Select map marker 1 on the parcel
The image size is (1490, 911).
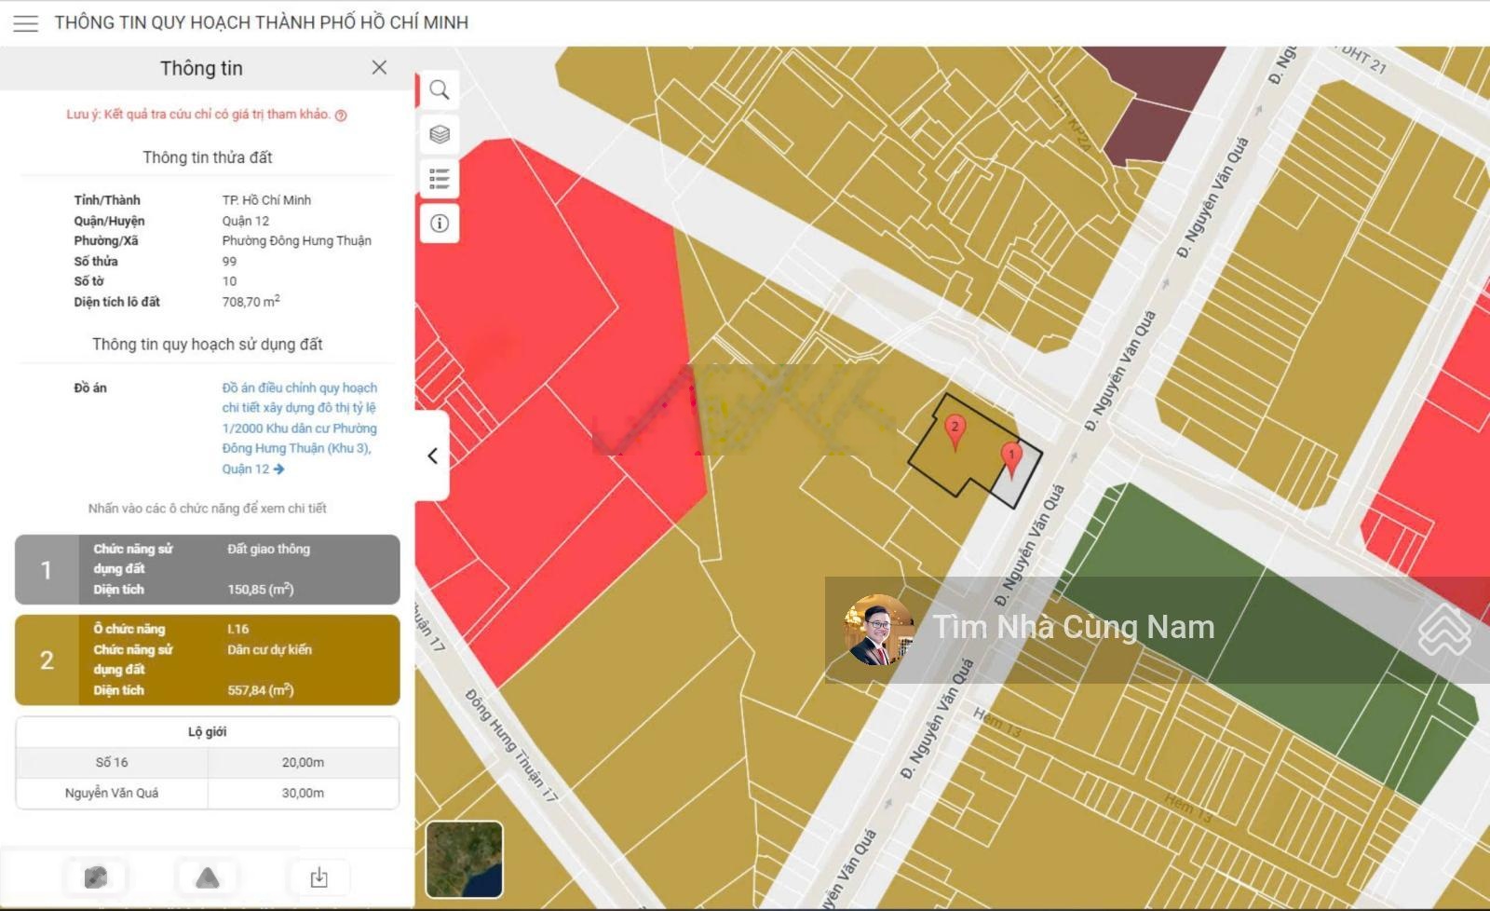pos(1011,459)
